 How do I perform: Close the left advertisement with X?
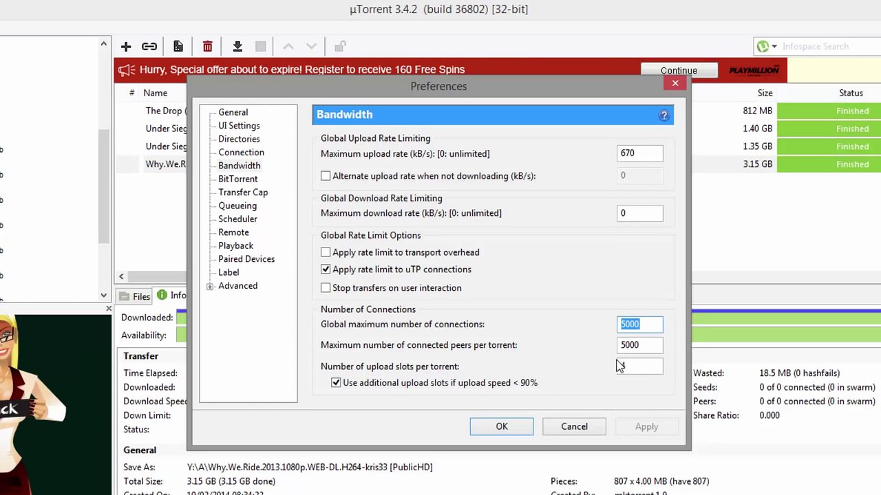[108, 309]
